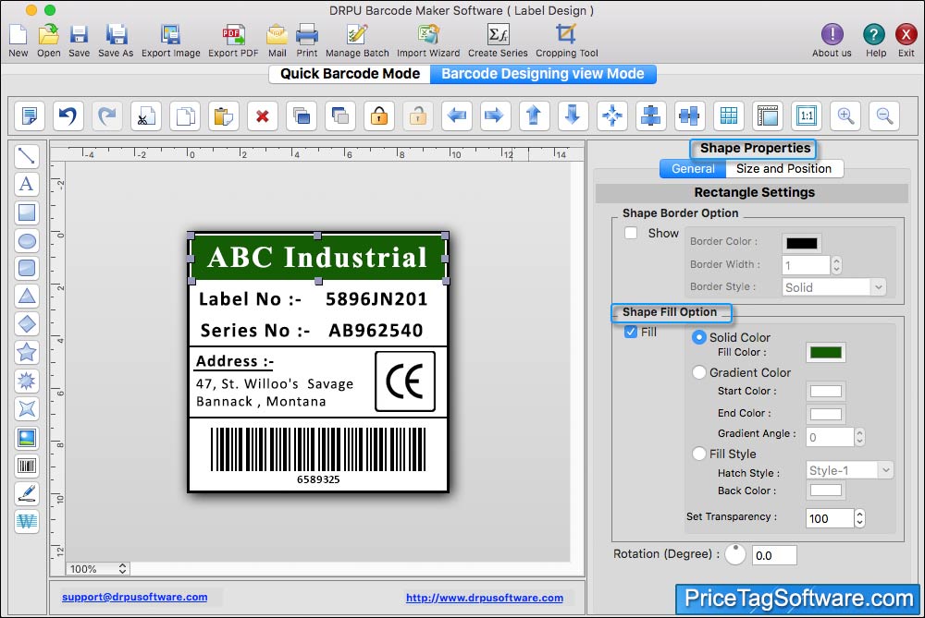Open the General properties tab

[693, 168]
